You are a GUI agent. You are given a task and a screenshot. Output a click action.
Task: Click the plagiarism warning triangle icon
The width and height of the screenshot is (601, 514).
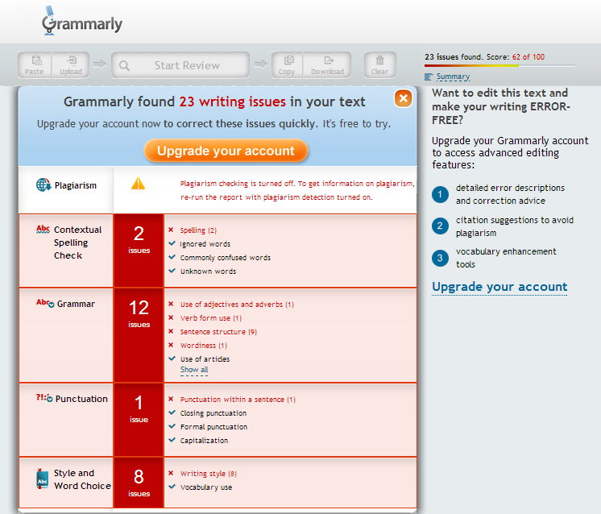tap(138, 184)
